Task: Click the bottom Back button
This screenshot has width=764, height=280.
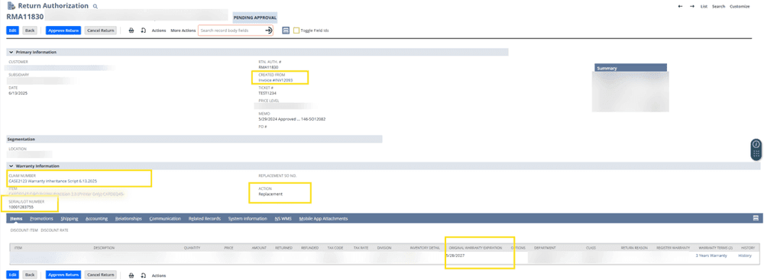Action: pyautogui.click(x=31, y=275)
